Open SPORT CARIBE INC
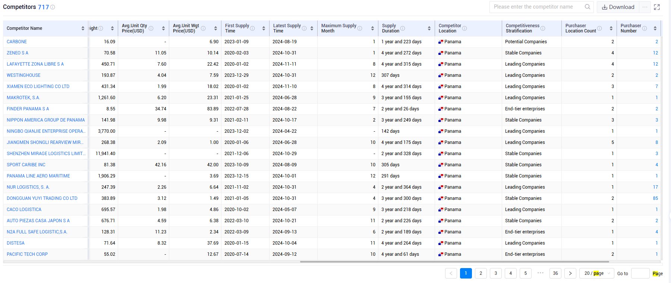The width and height of the screenshot is (671, 283). click(x=26, y=165)
